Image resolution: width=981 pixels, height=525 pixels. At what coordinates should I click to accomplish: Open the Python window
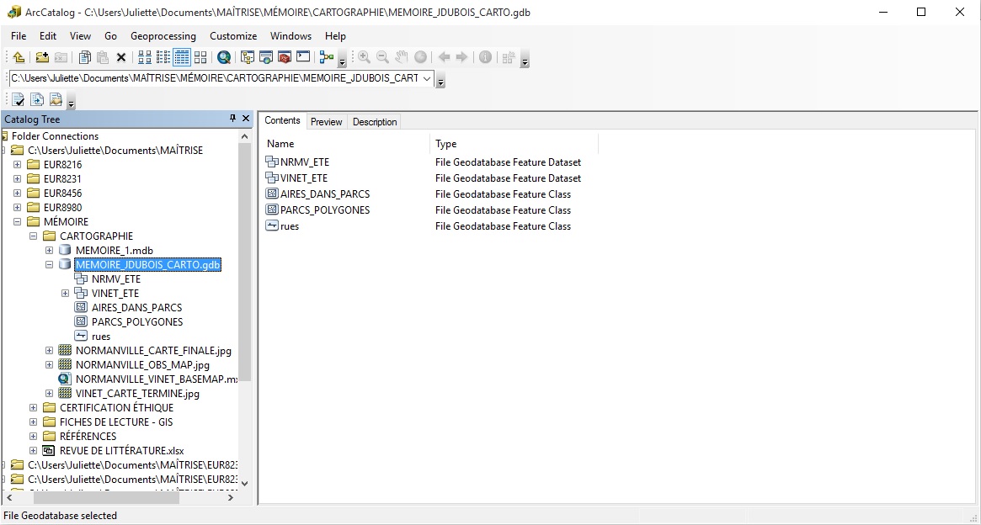click(x=302, y=57)
